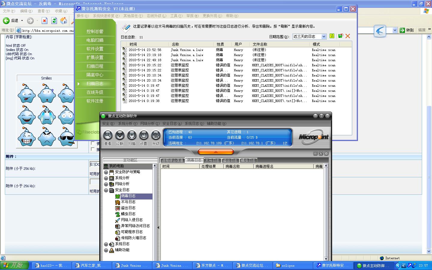Viewport: 432px width, 270px height.
Task: Select 溢出日志 item in Micropoint tree
Action: point(128,208)
